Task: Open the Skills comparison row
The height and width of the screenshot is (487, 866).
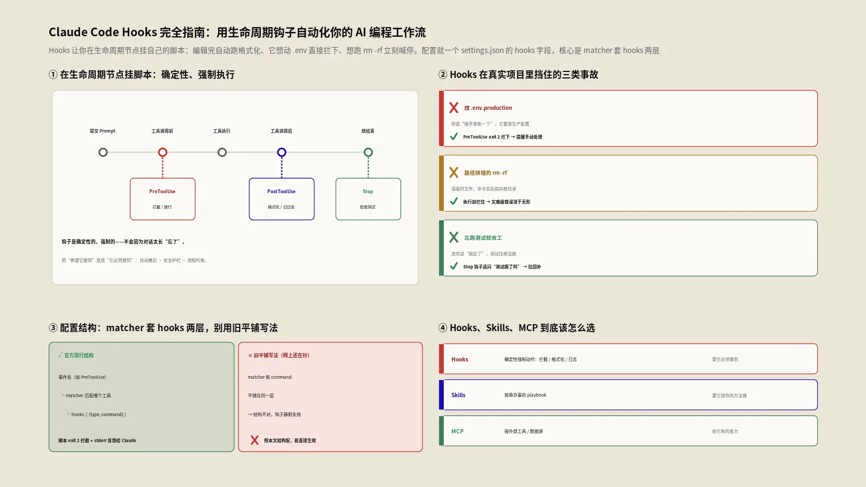Action: point(628,395)
